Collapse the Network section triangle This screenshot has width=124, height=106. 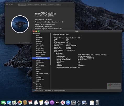pyautogui.click(x=33, y=83)
